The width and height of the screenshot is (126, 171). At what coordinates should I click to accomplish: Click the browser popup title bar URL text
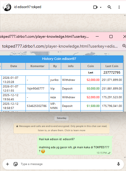pyautogui.click(x=44, y=37)
